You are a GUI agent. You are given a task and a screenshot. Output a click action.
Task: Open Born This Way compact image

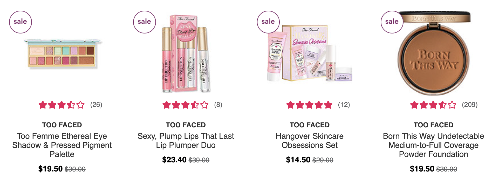(434, 53)
